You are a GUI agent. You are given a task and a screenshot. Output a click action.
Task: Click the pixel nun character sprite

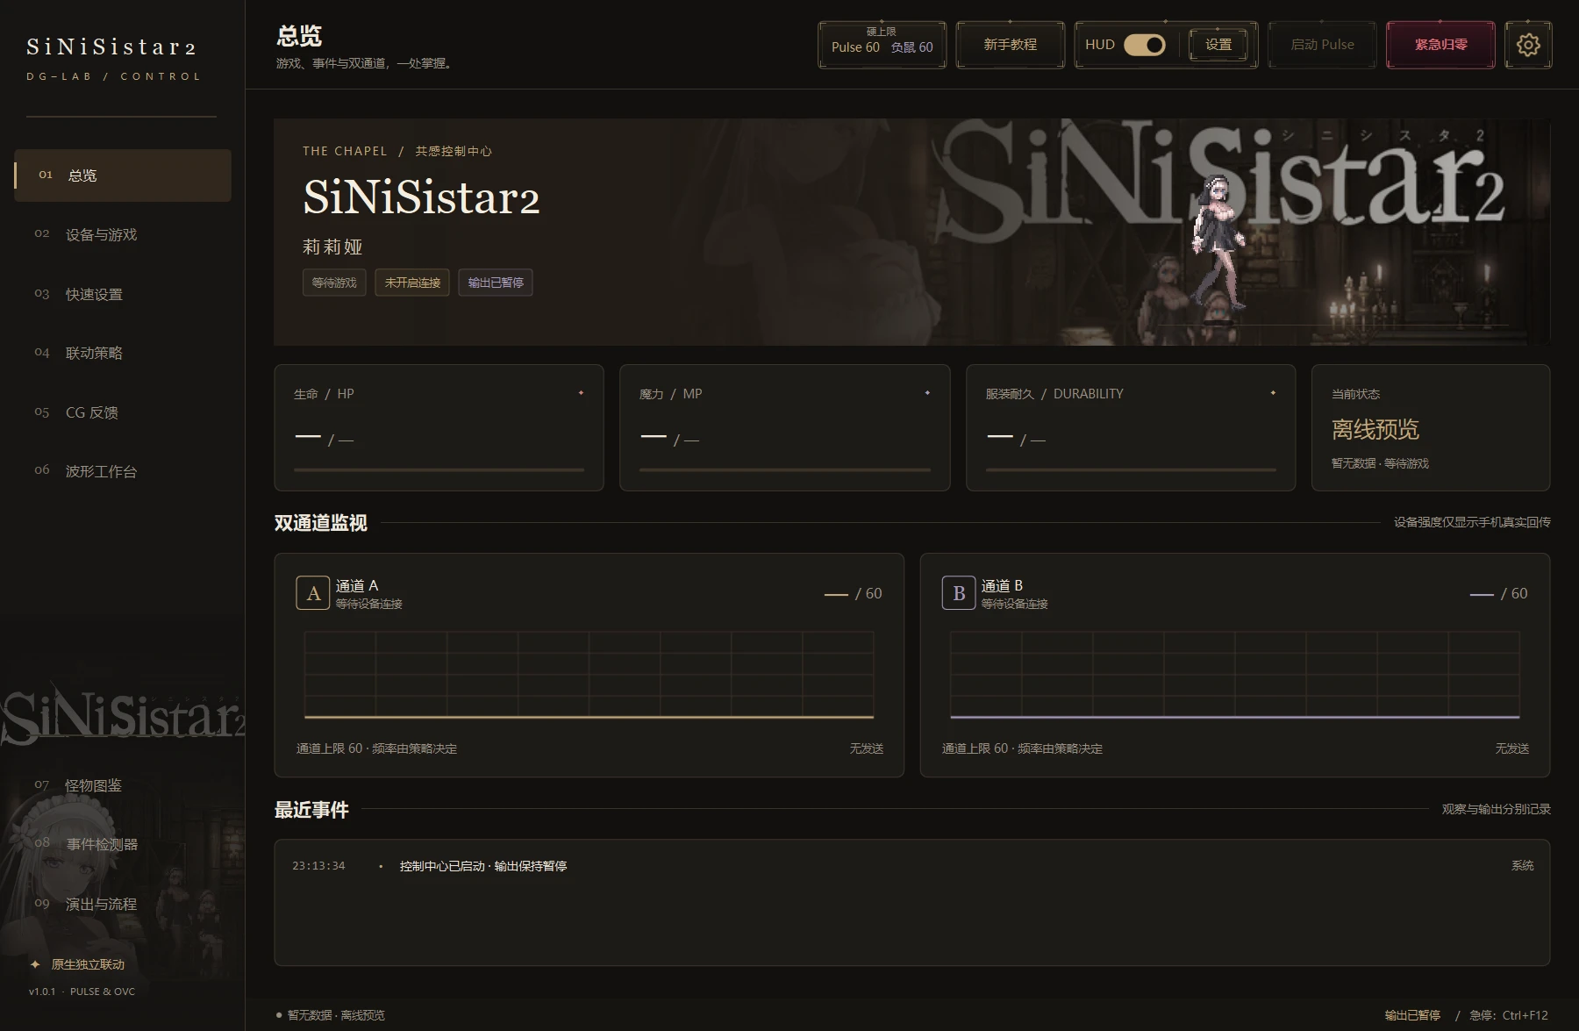[1219, 241]
